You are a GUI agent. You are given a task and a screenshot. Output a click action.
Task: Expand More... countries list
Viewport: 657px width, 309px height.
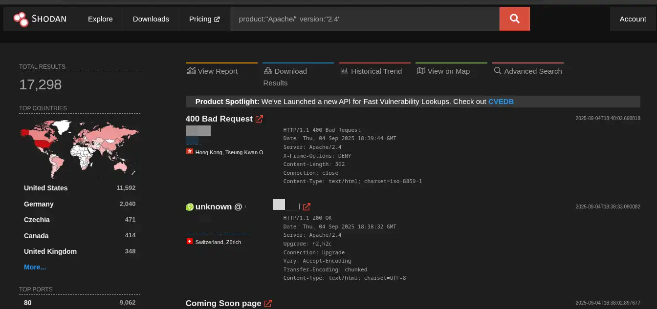coord(35,267)
